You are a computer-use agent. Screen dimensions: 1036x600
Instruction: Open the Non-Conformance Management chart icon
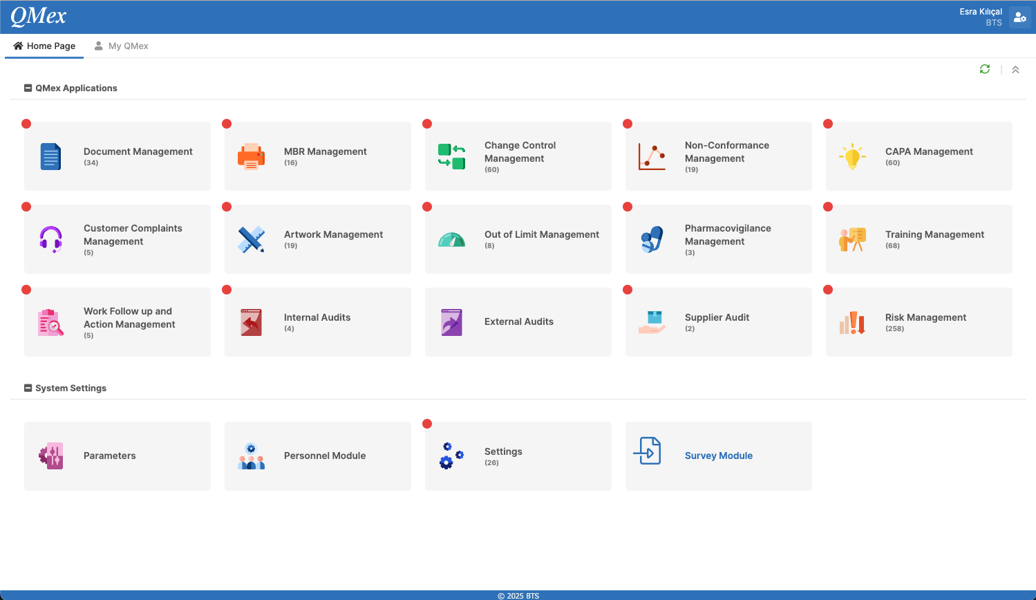click(x=652, y=156)
